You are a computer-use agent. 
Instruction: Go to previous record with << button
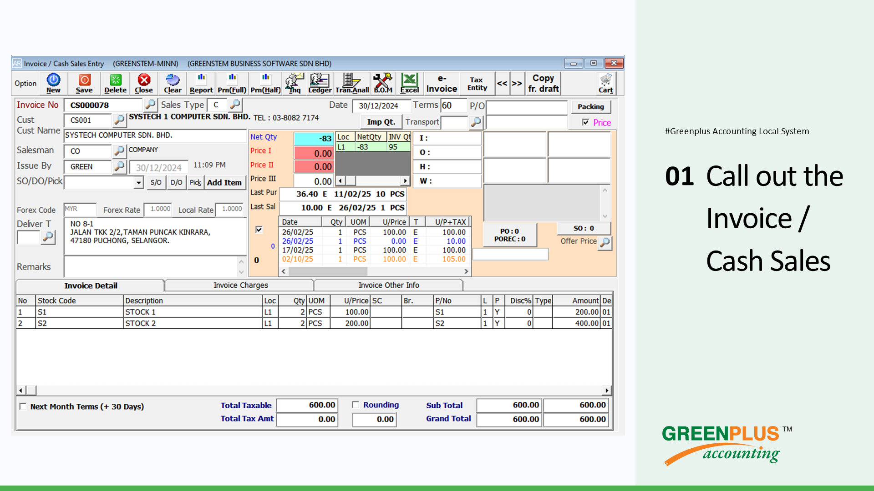click(502, 83)
